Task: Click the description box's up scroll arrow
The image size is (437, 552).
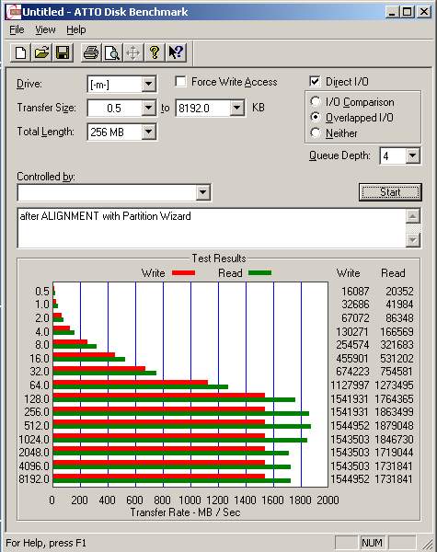Action: (413, 216)
